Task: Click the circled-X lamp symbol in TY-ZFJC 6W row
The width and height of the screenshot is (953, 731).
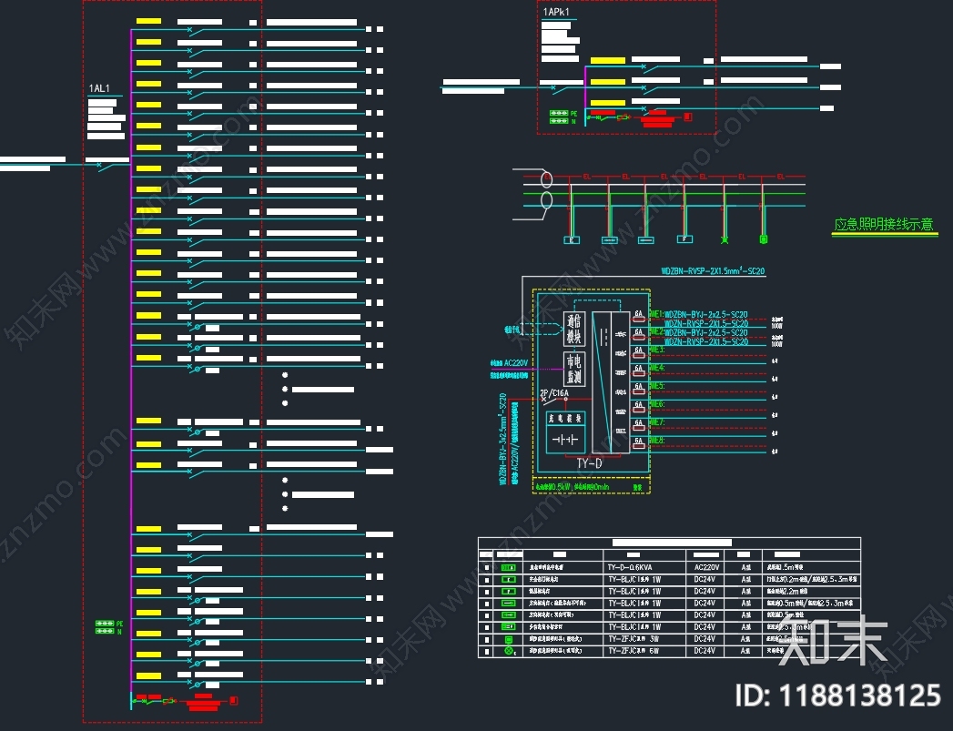Action: 509,651
